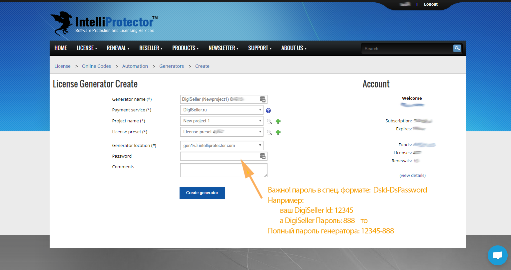Click the Comments label
511x270 pixels.
(x=123, y=167)
